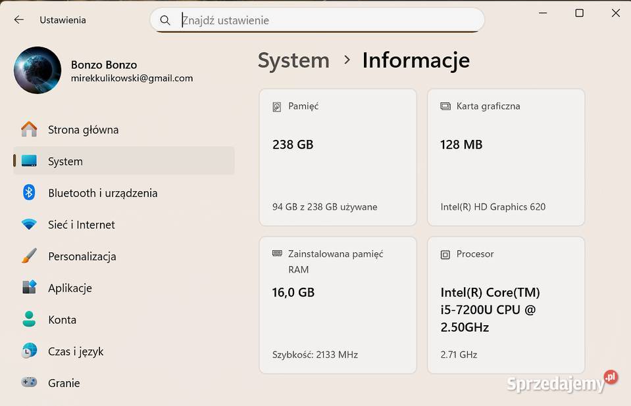The height and width of the screenshot is (406, 631).
Task: Open Bonzo Bonzo account profile picture
Action: coord(38,70)
